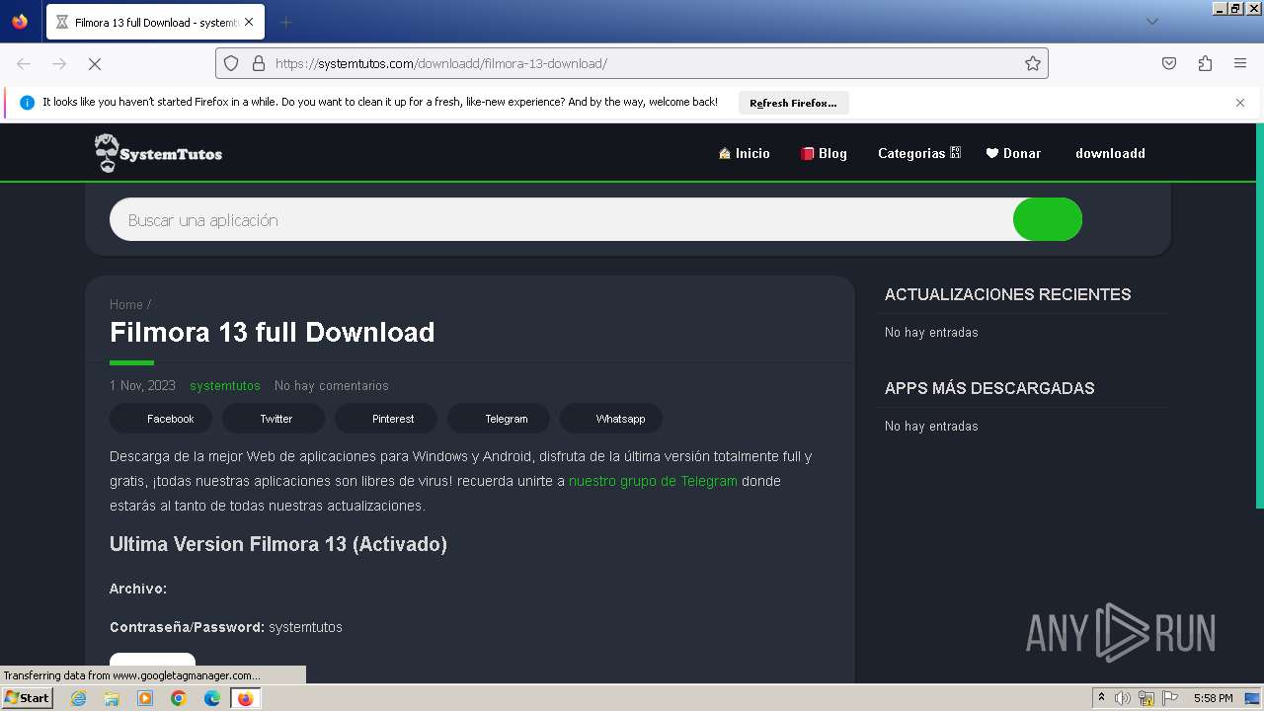This screenshot has height=711, width=1264.
Task: Open Save to Pocket icon
Action: pos(1169,63)
